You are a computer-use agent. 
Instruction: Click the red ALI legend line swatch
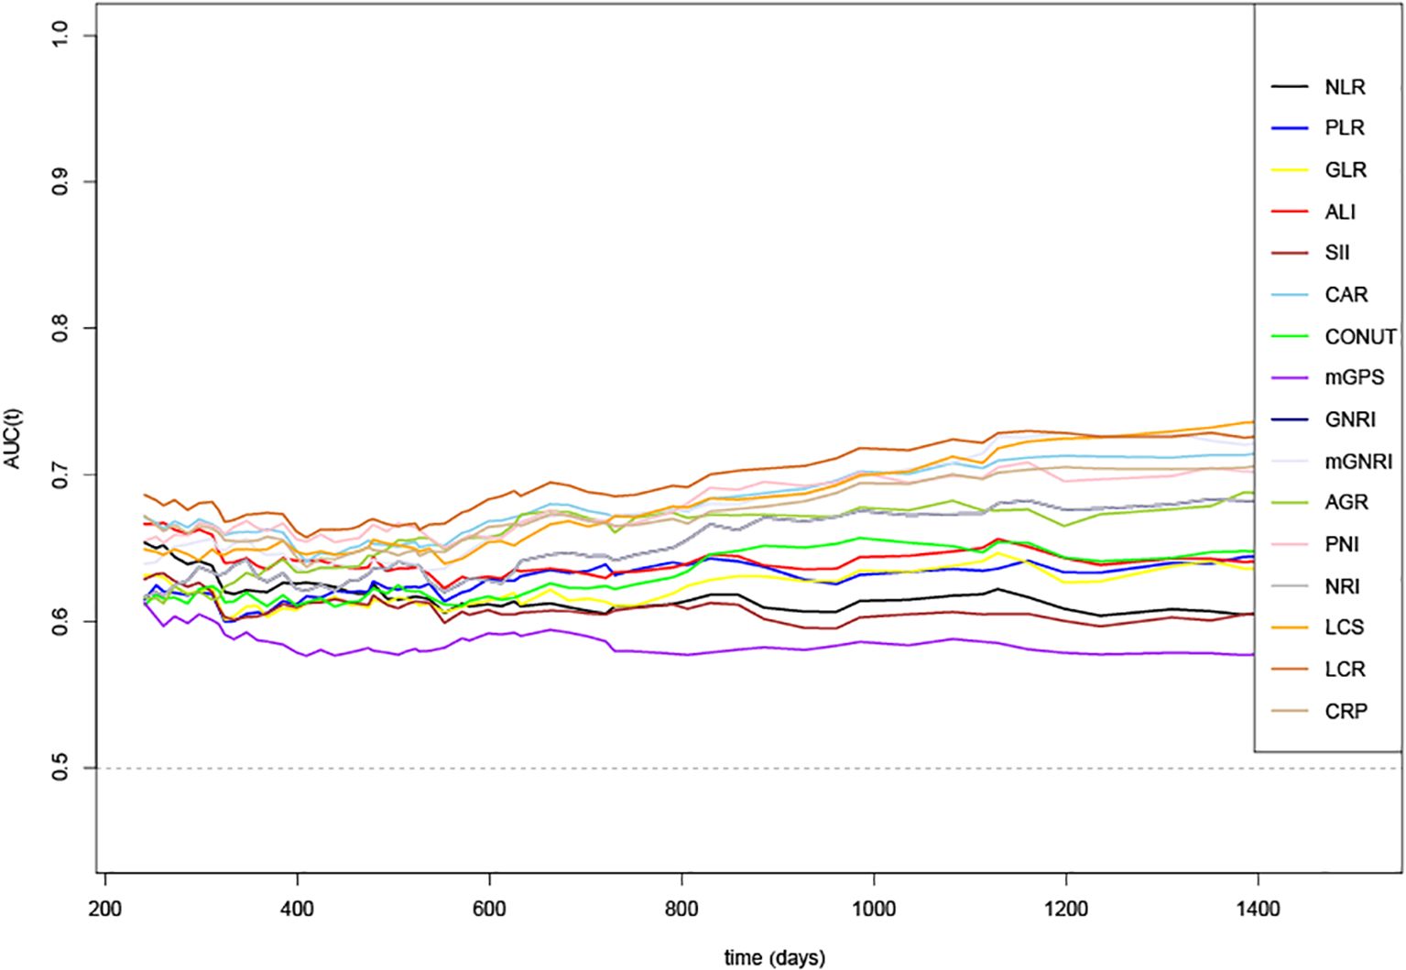[1288, 213]
